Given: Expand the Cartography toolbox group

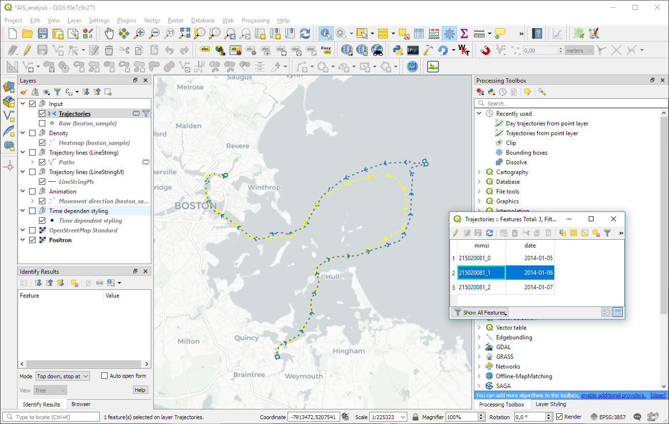Looking at the screenshot, I should pyautogui.click(x=479, y=172).
